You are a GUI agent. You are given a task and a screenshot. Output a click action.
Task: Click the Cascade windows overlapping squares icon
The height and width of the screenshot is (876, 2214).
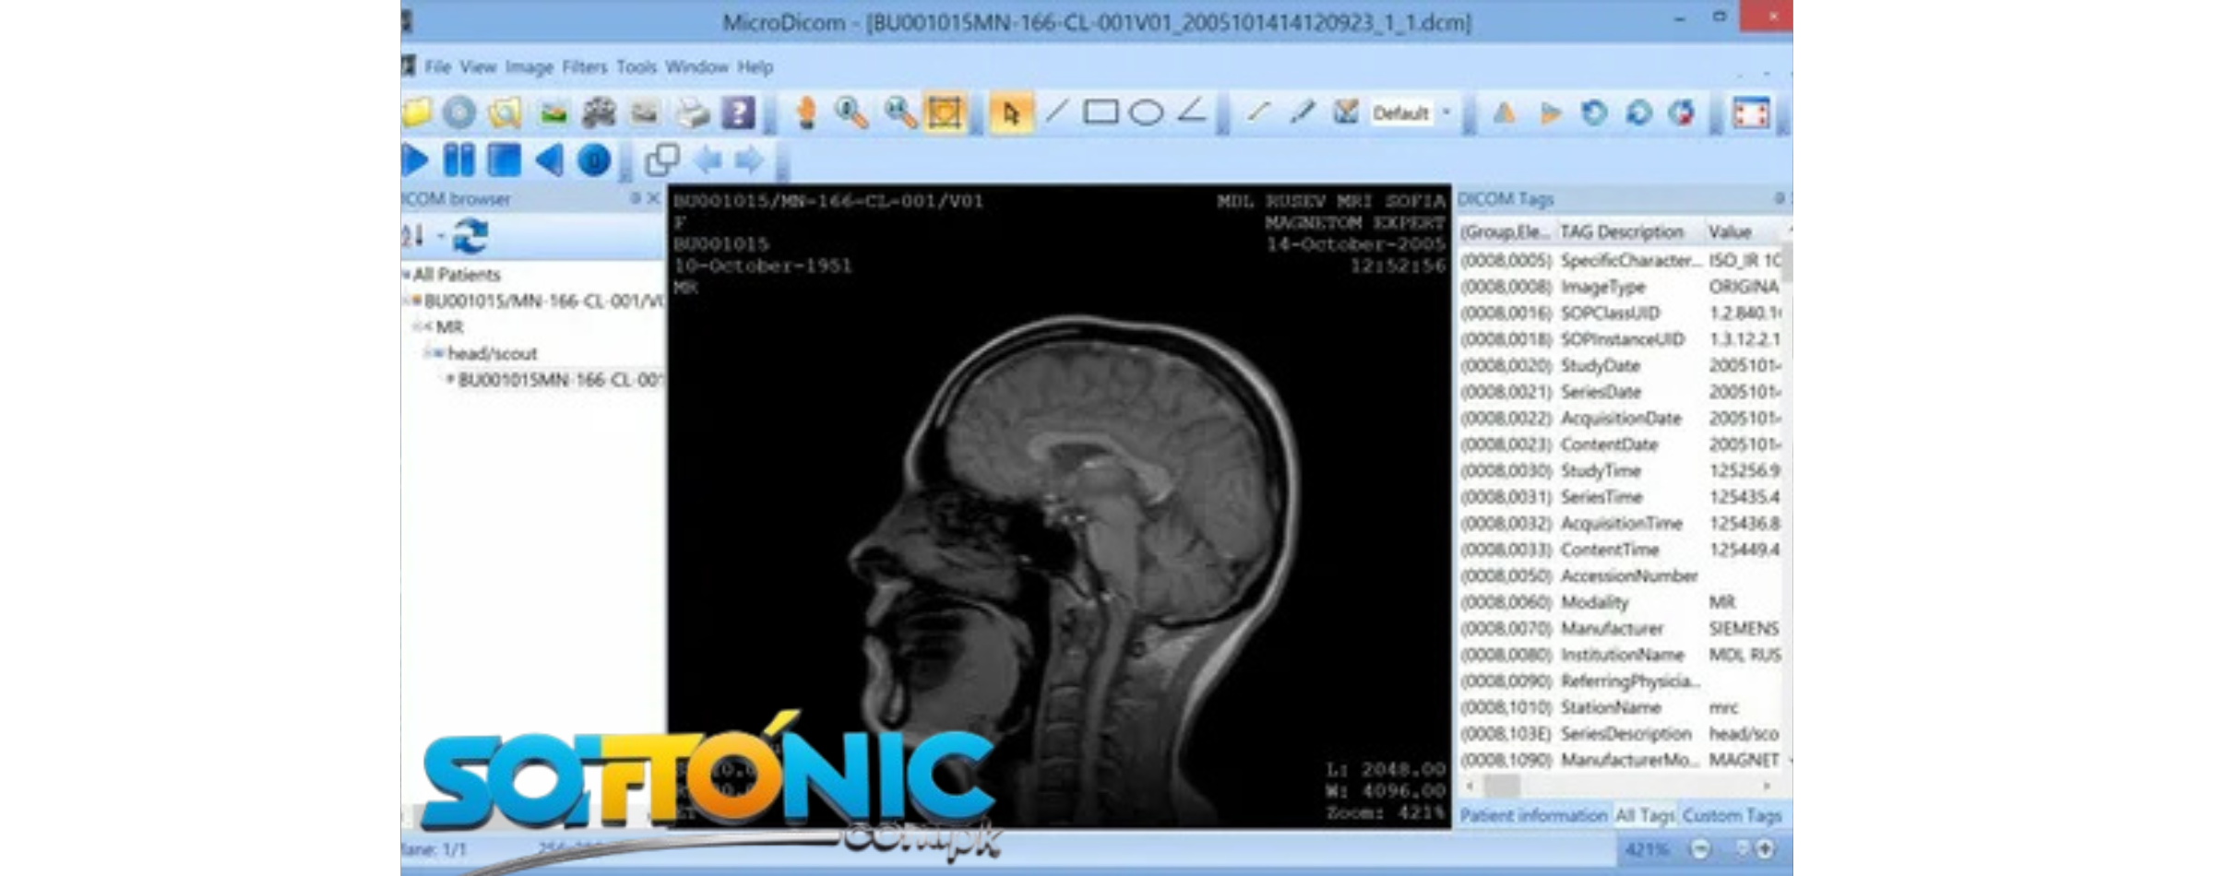(x=661, y=160)
